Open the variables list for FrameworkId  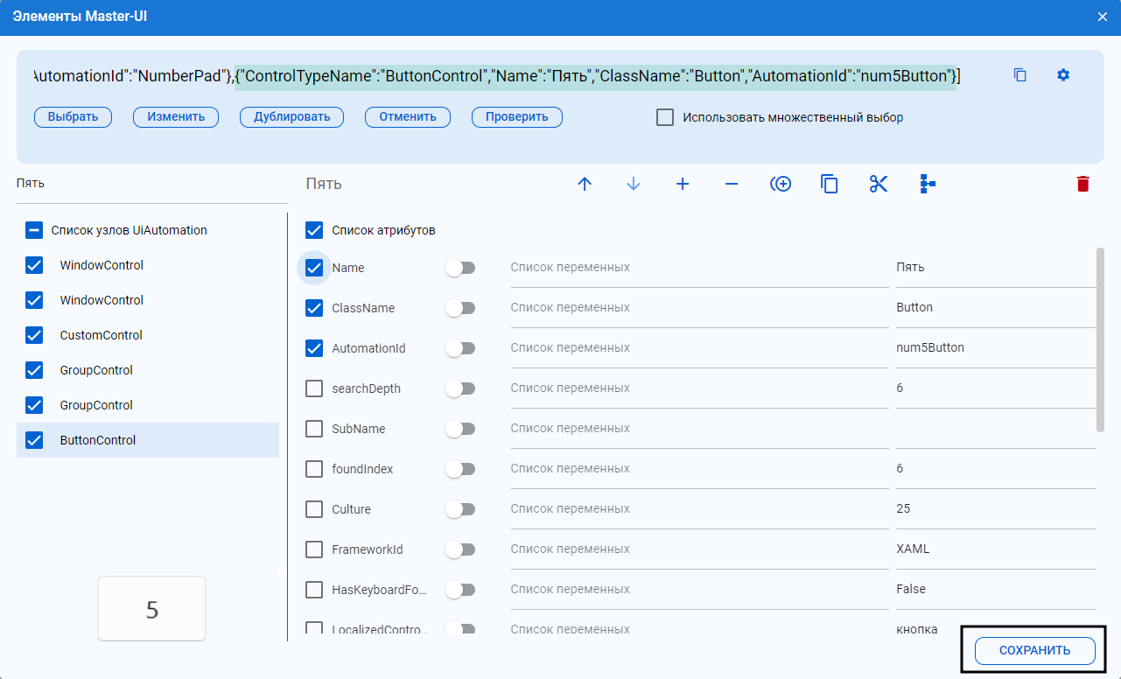[x=698, y=549]
